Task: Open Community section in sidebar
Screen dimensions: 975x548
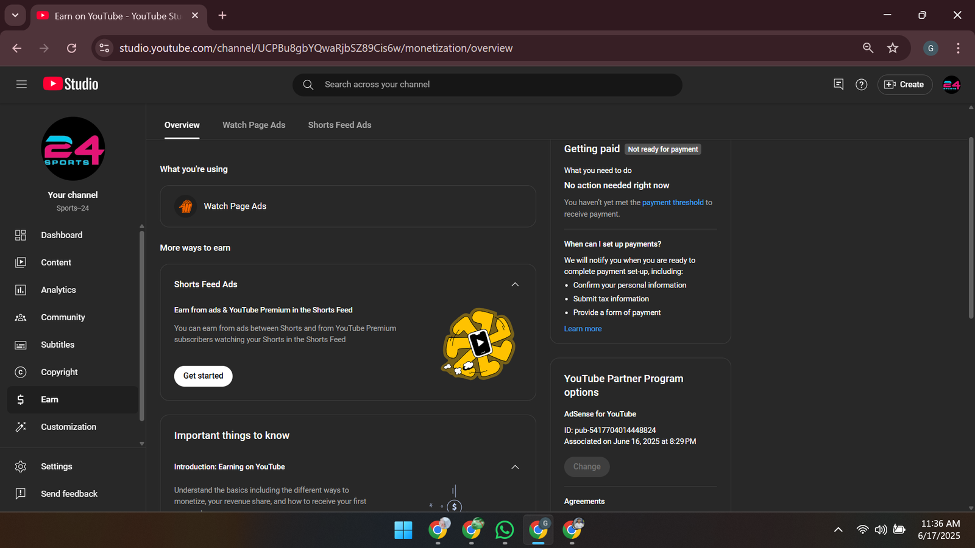Action: click(73, 317)
